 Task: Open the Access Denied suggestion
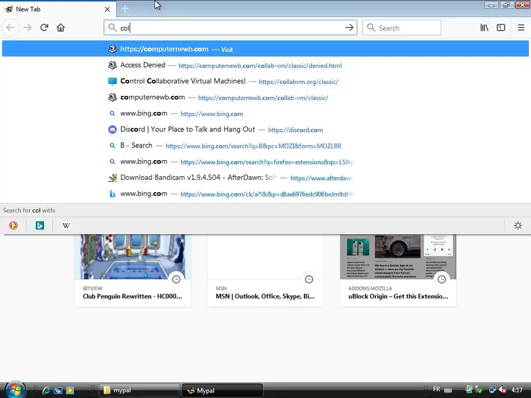265,65
